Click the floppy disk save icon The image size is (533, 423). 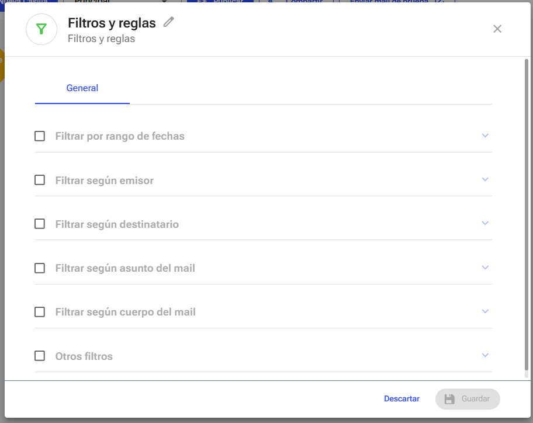pyautogui.click(x=449, y=399)
